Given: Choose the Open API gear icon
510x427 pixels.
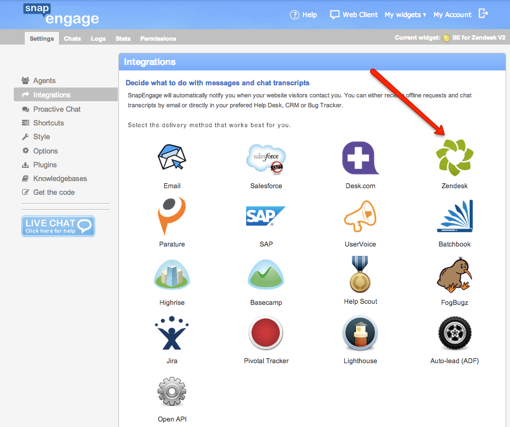Looking at the screenshot, I should click(172, 391).
